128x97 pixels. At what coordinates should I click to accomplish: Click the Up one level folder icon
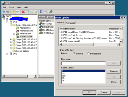14,12
